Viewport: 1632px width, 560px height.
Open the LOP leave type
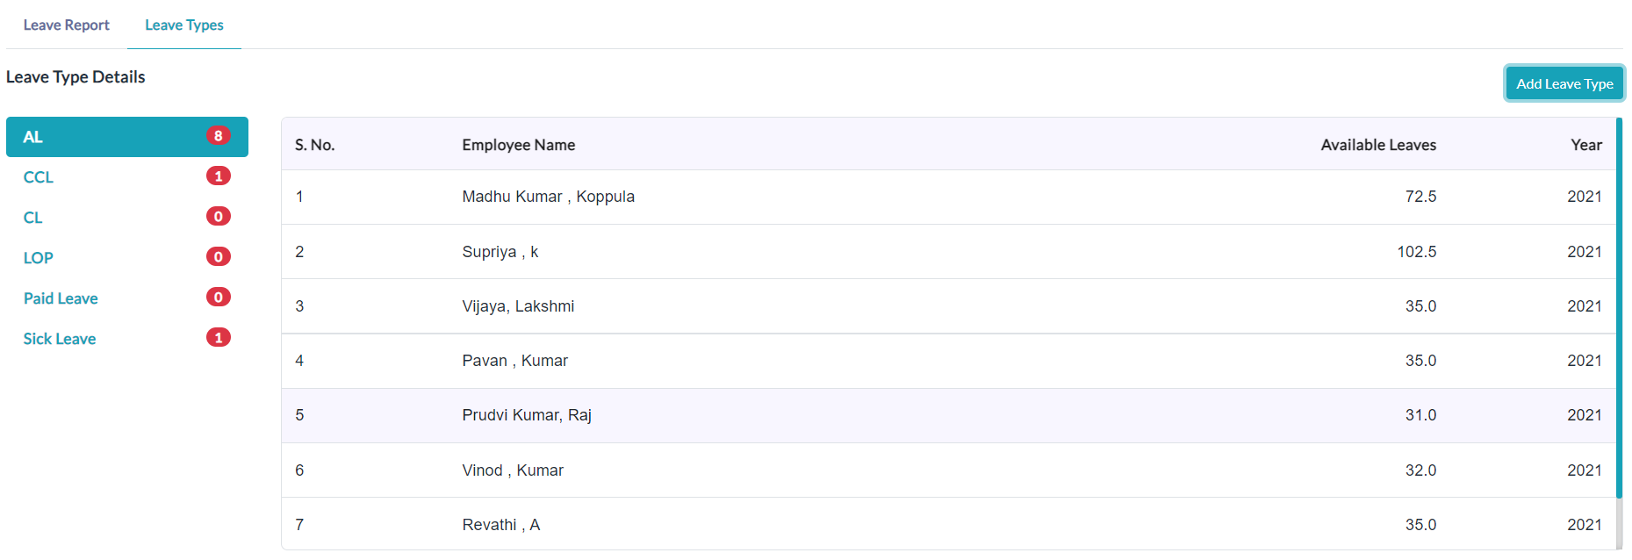click(x=127, y=258)
